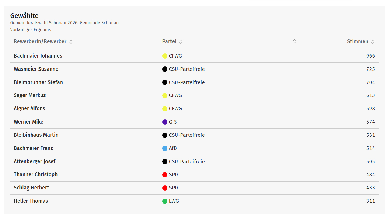This screenshot has width=392, height=220.
Task: Click light blue AfD party dot
Action: (x=165, y=148)
